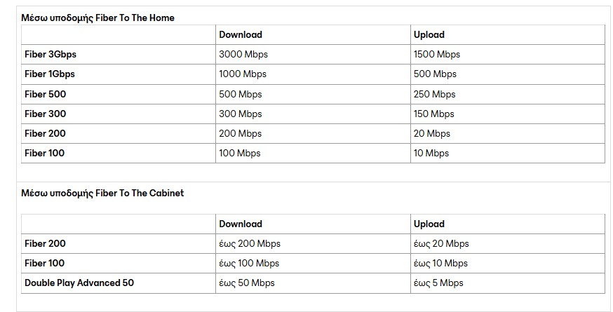Click the 'Μέσω υποδομής Fiber To The Cabinet' heading
Image resolution: width=613 pixels, height=312 pixels.
tap(102, 193)
